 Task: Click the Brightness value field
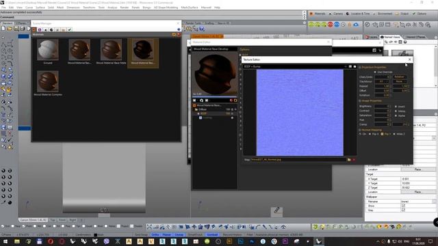[x=382, y=107]
